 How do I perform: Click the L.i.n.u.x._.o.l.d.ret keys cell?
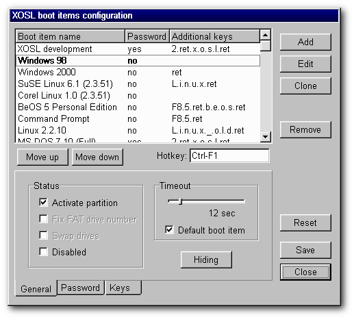208,131
